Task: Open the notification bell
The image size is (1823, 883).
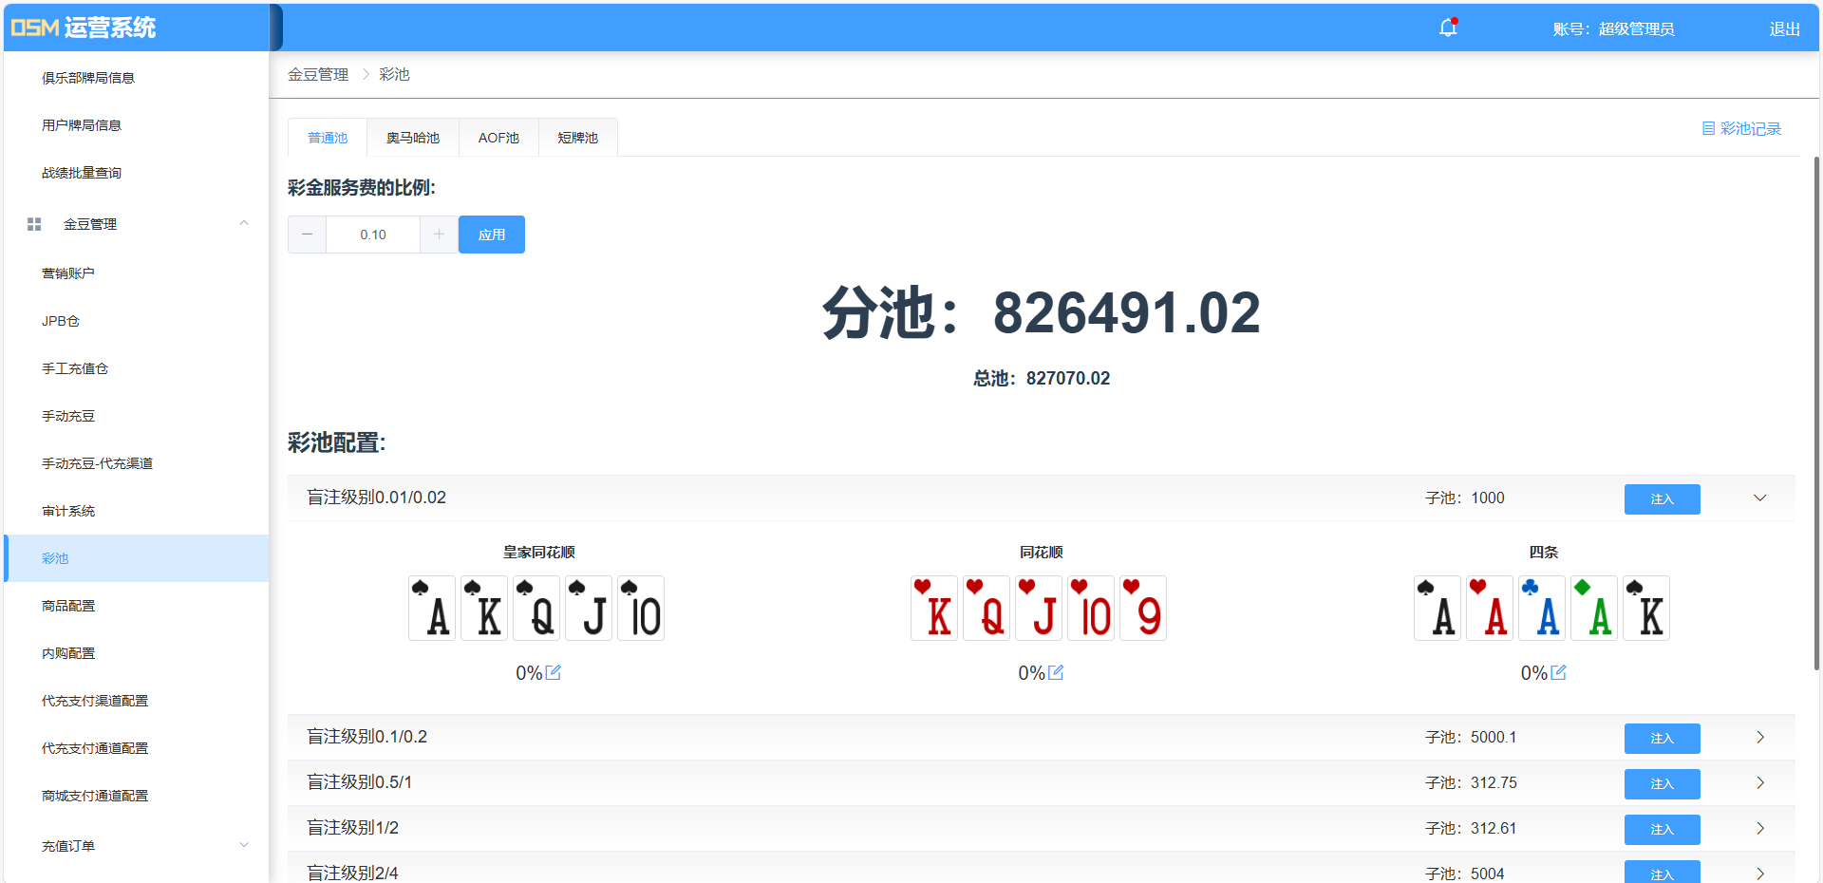Action: coord(1447,28)
